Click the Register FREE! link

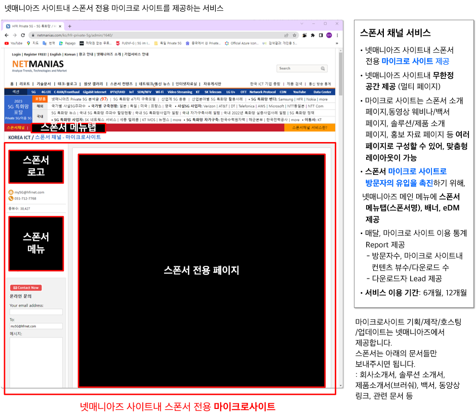(35, 55)
